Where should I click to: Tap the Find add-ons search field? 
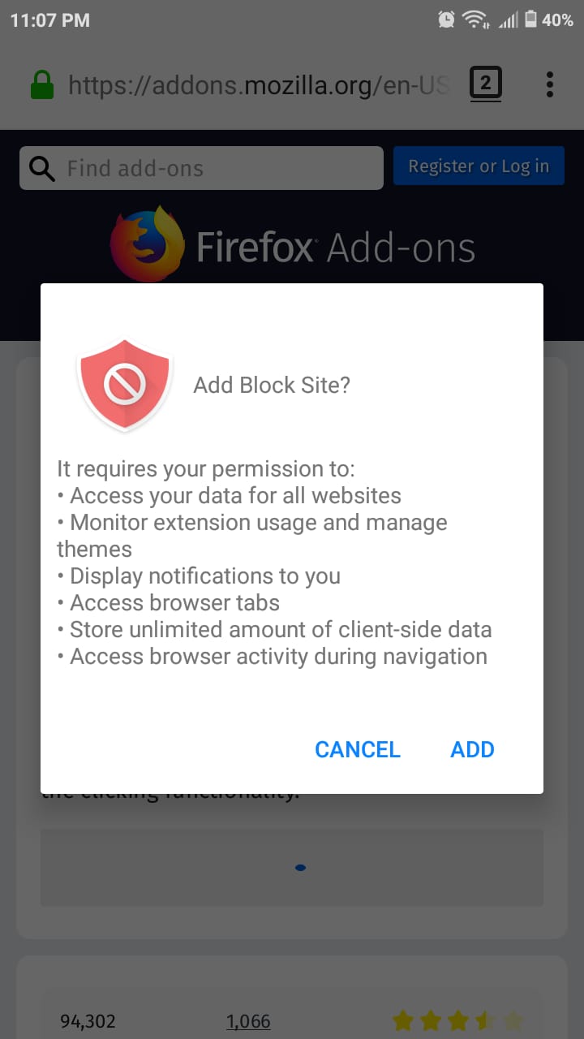pos(201,168)
